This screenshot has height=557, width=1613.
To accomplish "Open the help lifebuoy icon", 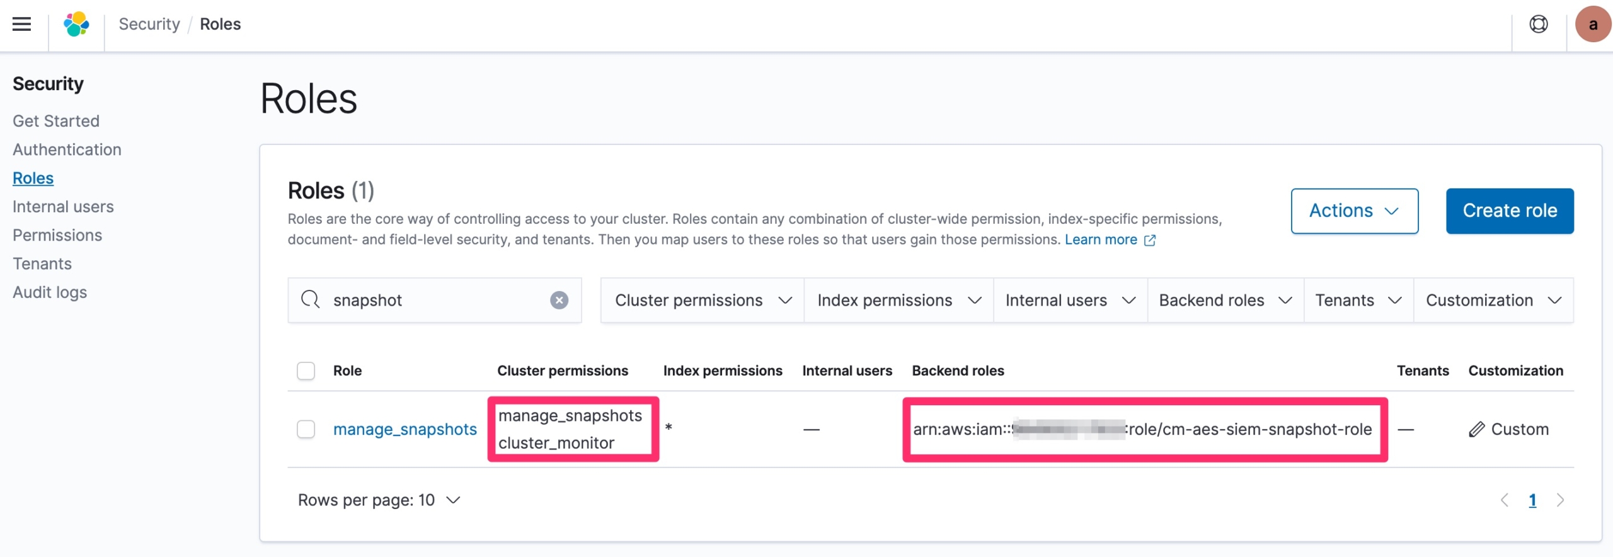I will point(1538,25).
